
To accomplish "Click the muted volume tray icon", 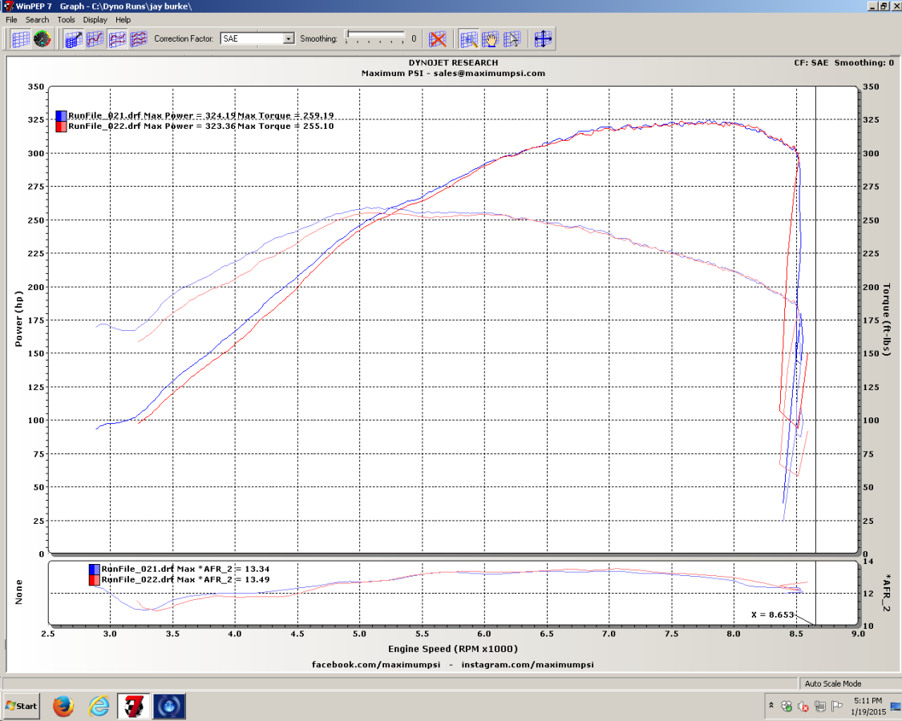I will click(803, 706).
